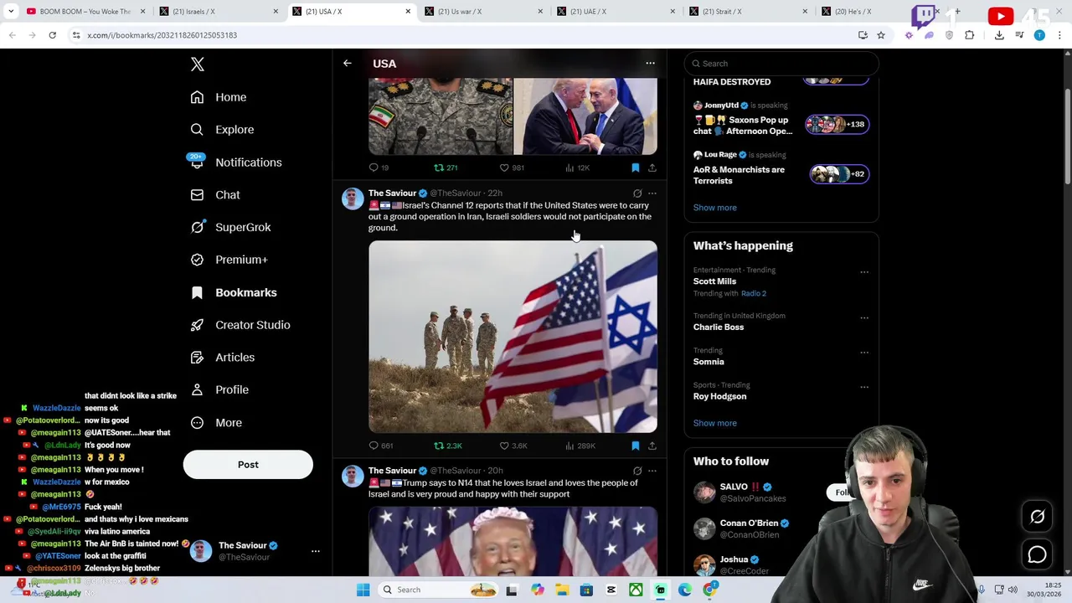Open File Explorer from the taskbar
1072x603 pixels.
pyautogui.click(x=562, y=590)
